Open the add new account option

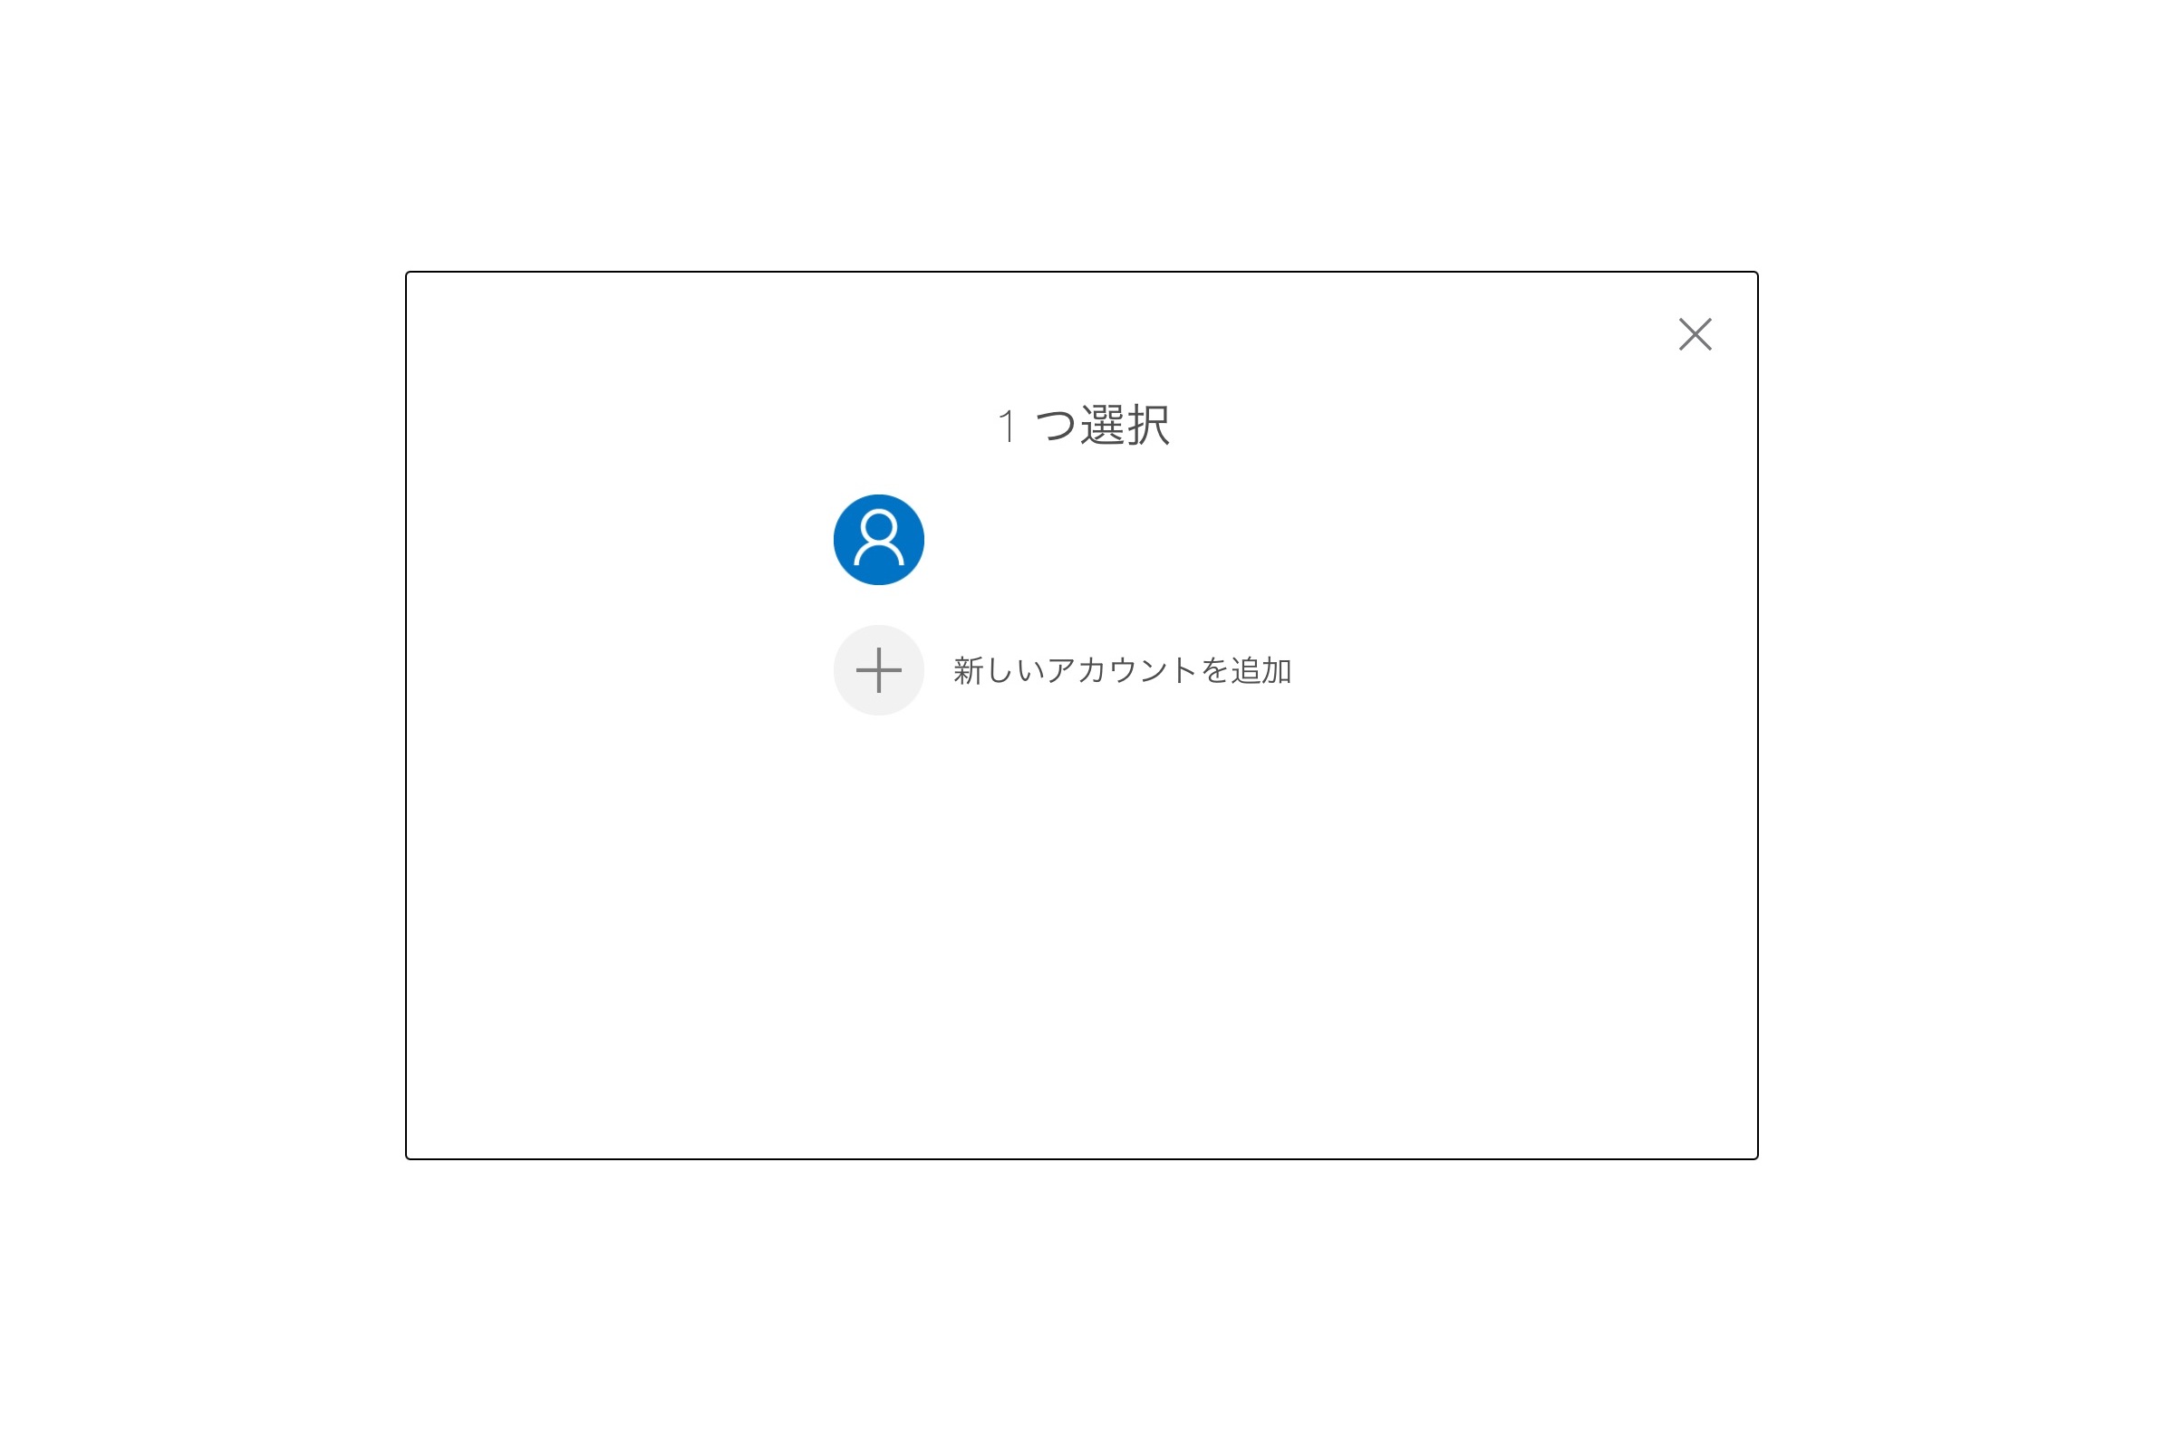pyautogui.click(x=1063, y=670)
